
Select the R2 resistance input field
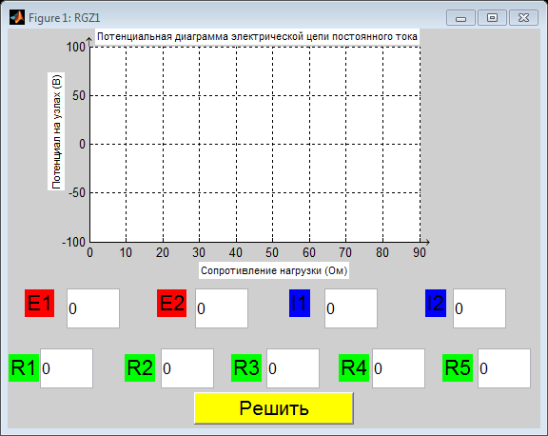[187, 368]
